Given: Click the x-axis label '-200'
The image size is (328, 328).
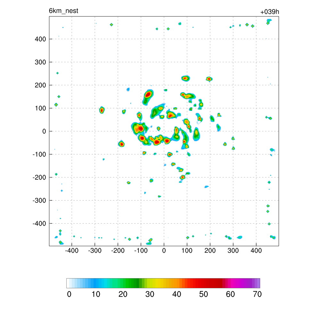Looking at the screenshot, I should (x=118, y=250).
